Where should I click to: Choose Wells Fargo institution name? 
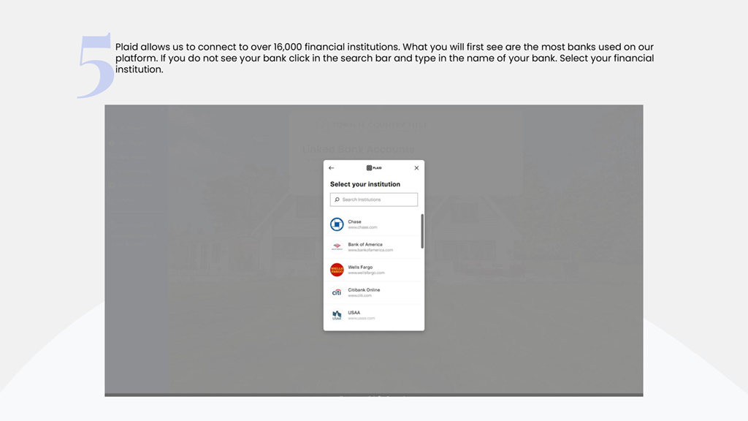[360, 268]
